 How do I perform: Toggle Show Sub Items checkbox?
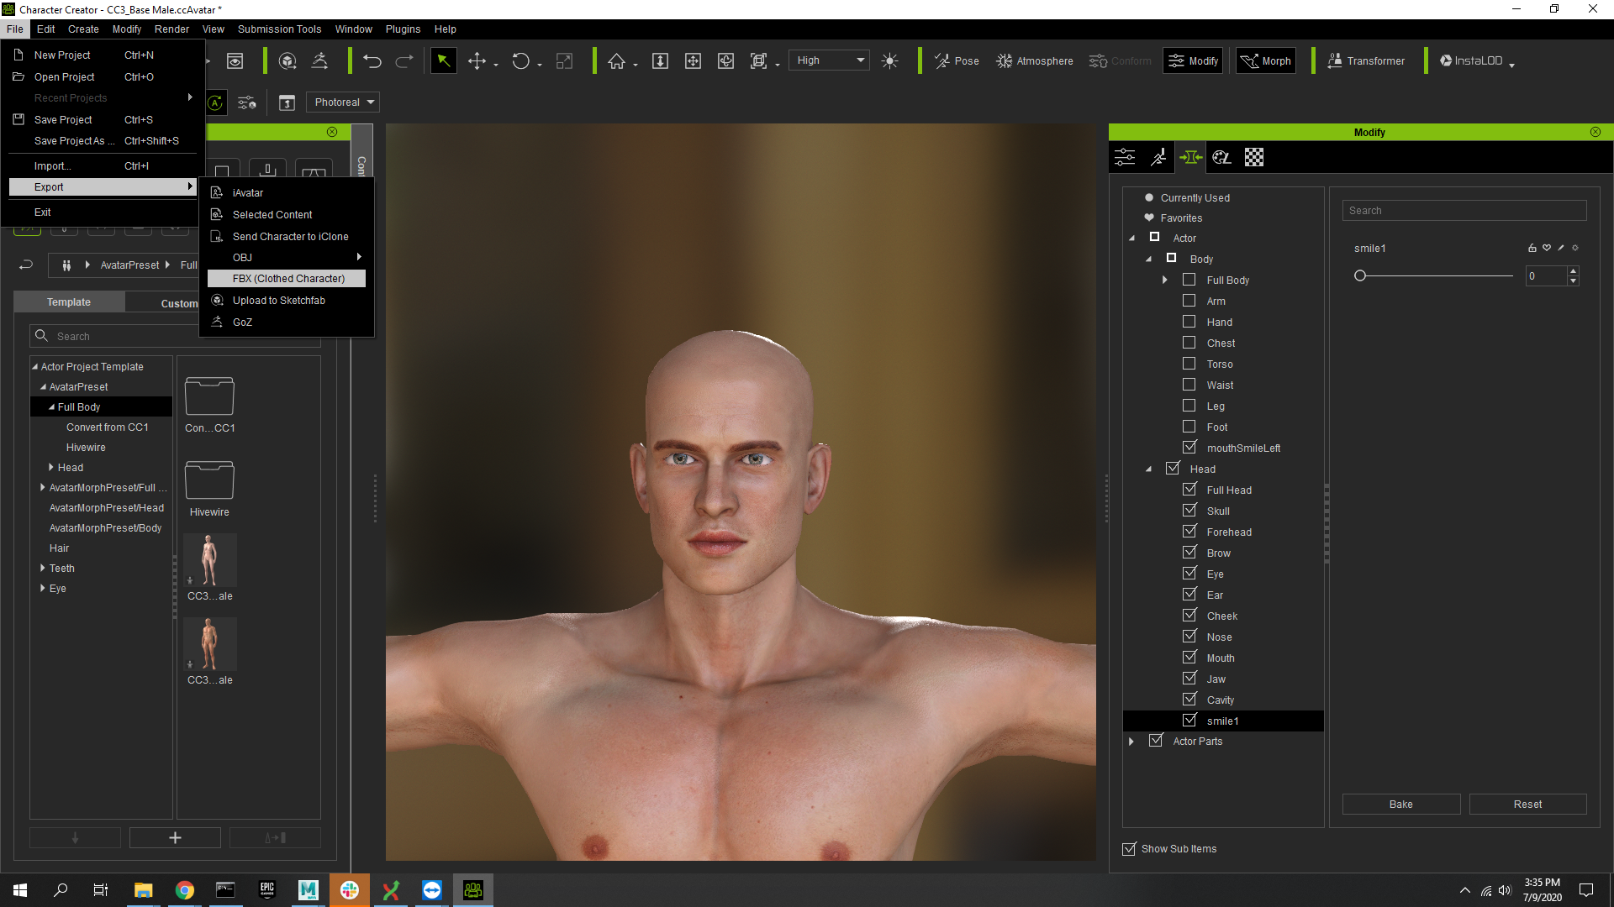tap(1129, 849)
